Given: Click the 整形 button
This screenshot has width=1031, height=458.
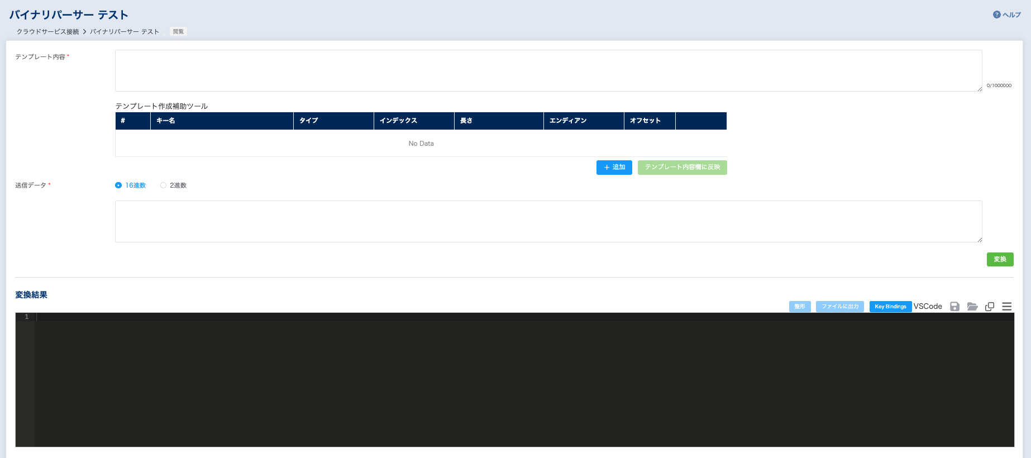Looking at the screenshot, I should pos(800,307).
